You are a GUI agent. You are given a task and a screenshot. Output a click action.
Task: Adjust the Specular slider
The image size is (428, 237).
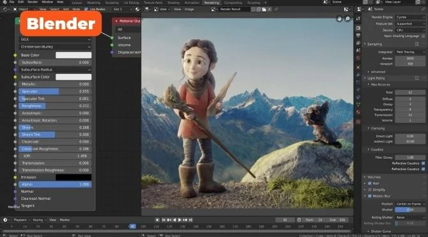(x=55, y=92)
